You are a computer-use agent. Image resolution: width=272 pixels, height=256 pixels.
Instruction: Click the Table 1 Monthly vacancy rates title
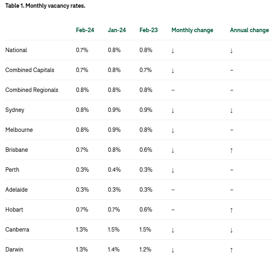45,6
